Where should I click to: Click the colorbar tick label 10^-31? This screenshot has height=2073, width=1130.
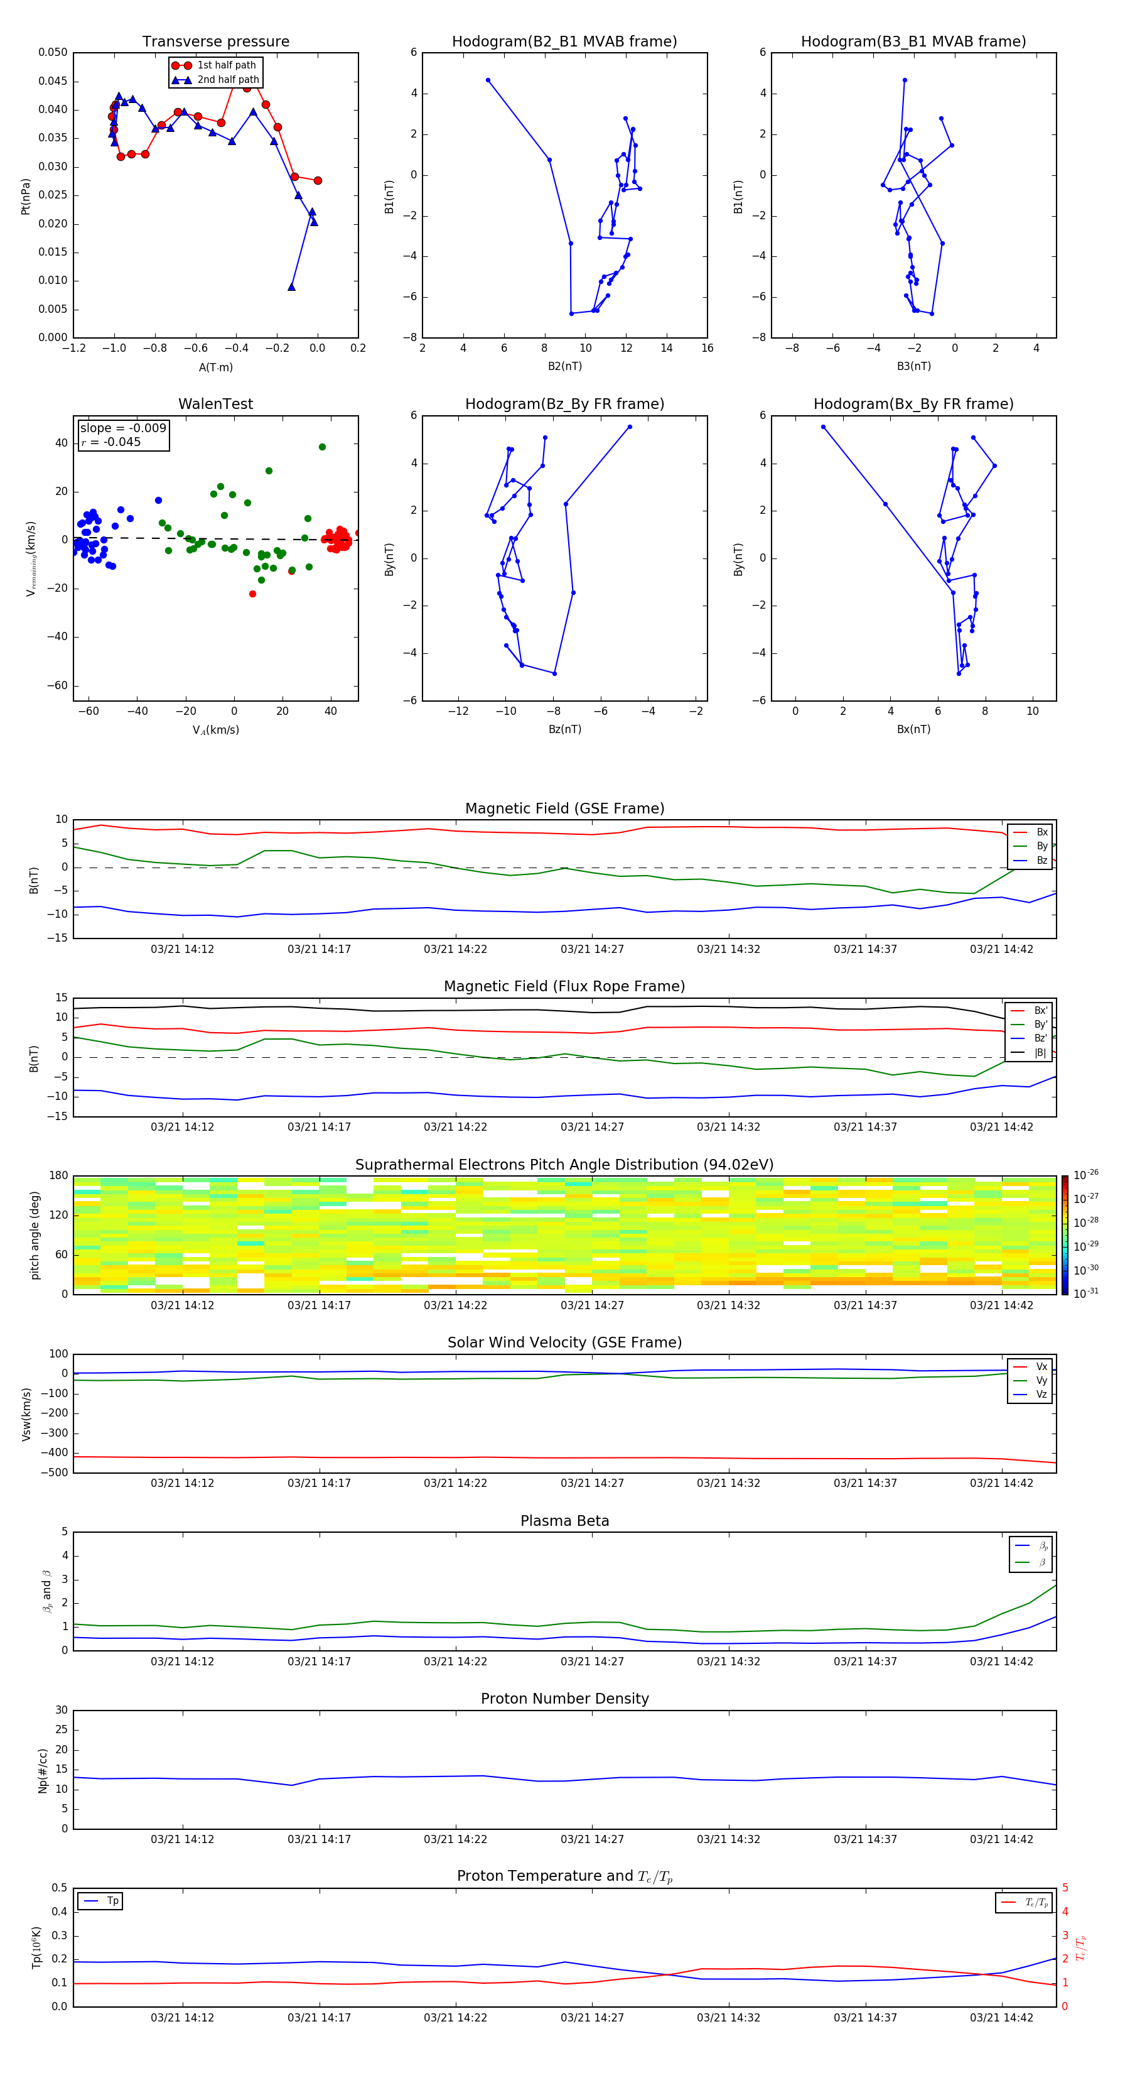click(1086, 1293)
